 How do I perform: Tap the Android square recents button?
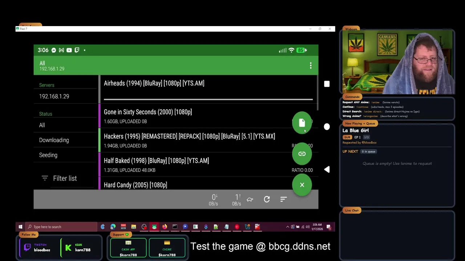[327, 84]
